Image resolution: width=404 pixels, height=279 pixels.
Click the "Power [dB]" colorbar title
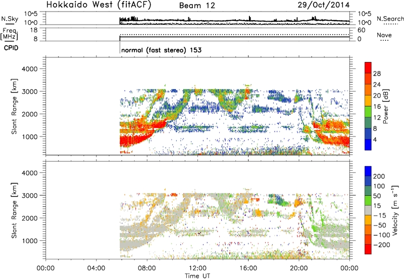pyautogui.click(x=386, y=106)
